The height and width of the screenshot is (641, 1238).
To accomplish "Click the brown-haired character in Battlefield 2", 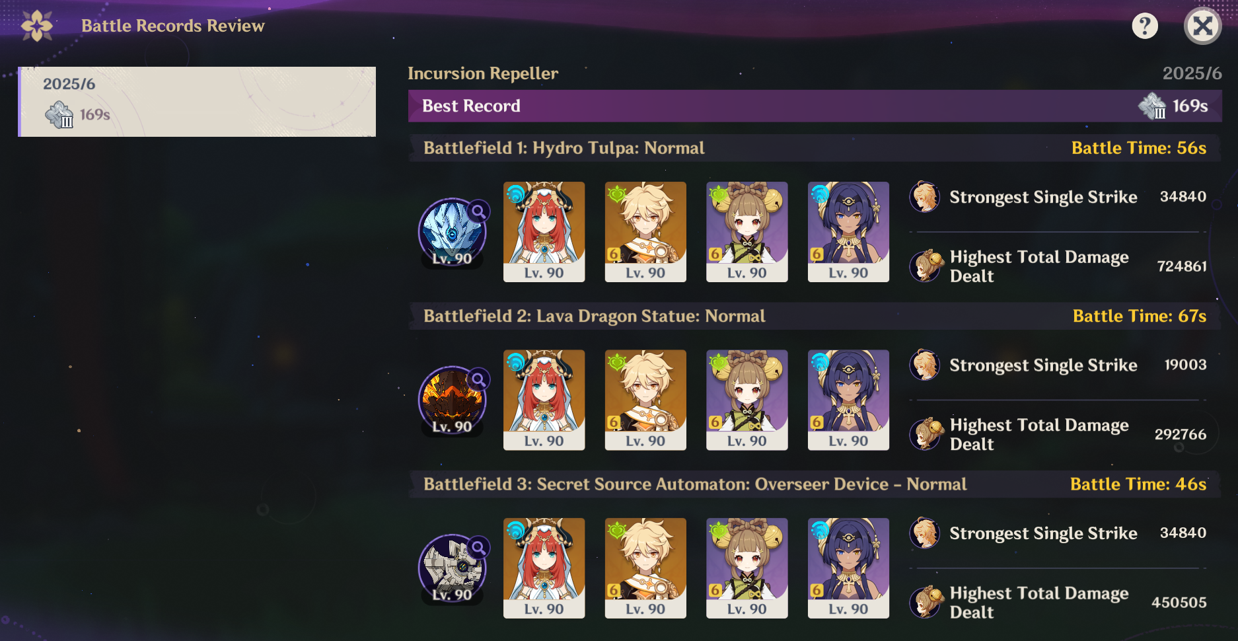I will (x=747, y=400).
